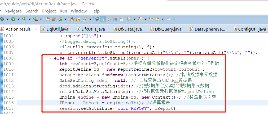
Task: Click the Back navigation arrow
Action: pyautogui.click(x=157, y=19)
